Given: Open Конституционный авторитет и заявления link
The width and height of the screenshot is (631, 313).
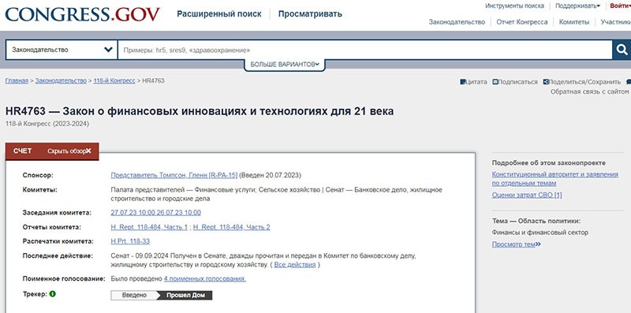Looking at the screenshot, I should pyautogui.click(x=555, y=179).
